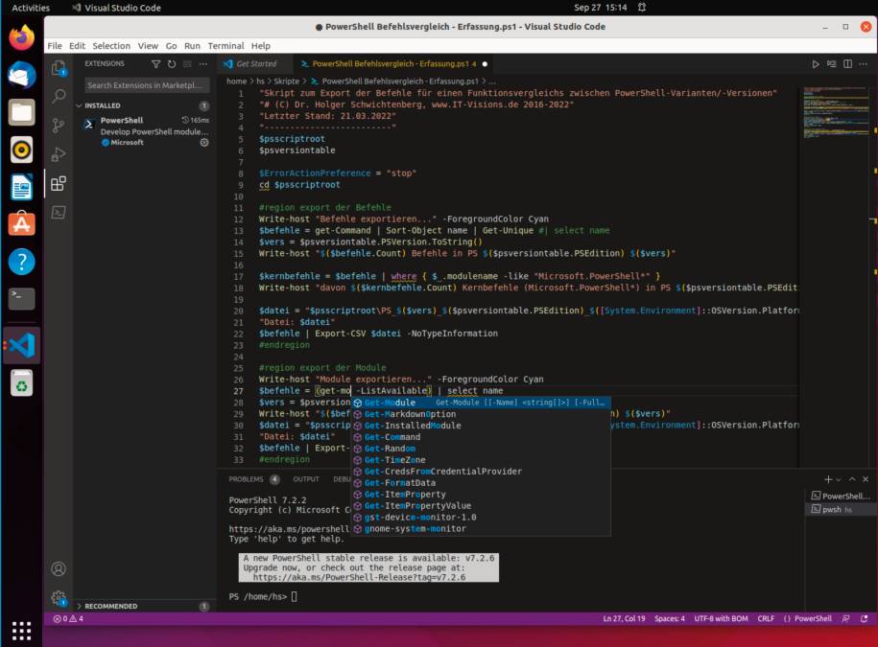This screenshot has width=878, height=647.
Task: Open the Source Control view
Action: coord(59,126)
